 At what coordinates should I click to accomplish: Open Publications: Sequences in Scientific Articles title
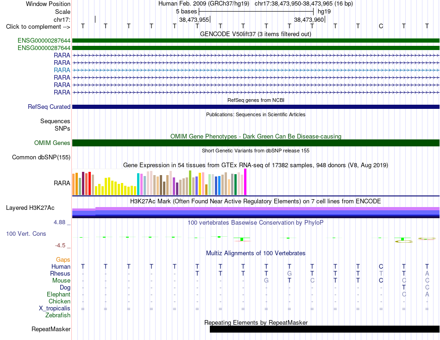(x=256, y=114)
